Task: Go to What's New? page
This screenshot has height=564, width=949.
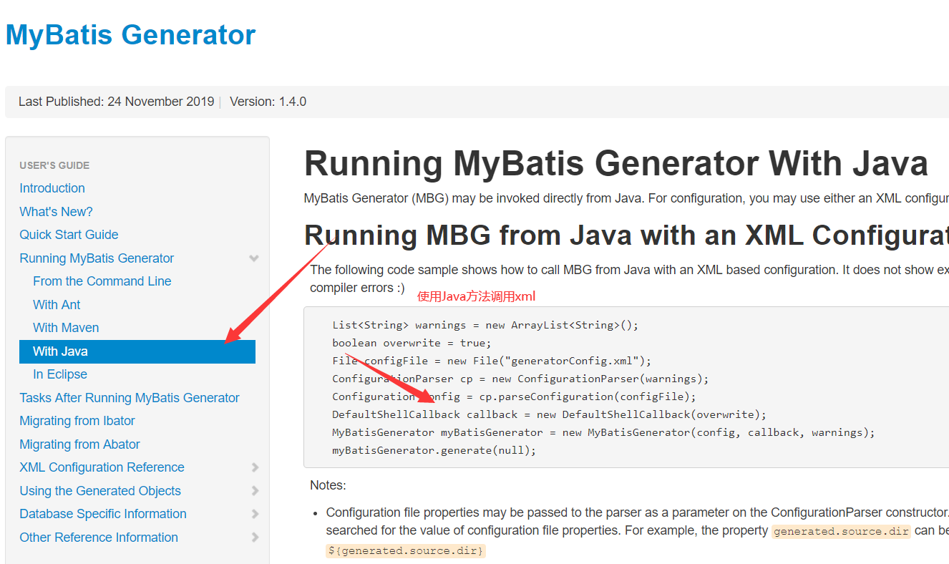Action: coord(56,212)
